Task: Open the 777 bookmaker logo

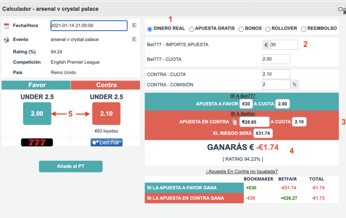Action: tap(37, 142)
